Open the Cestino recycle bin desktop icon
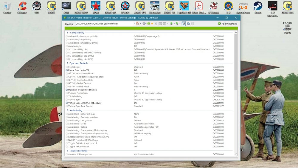Viewport: 298px width, 168px height. pyautogui.click(x=7, y=8)
